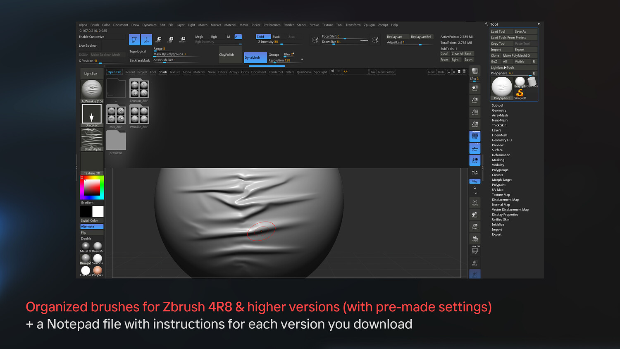Click the SwitchColor button
The height and width of the screenshot is (349, 620).
coord(92,220)
